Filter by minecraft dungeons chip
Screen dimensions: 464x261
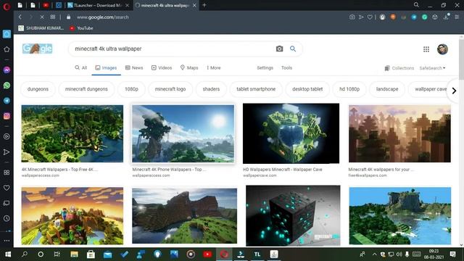pos(86,89)
